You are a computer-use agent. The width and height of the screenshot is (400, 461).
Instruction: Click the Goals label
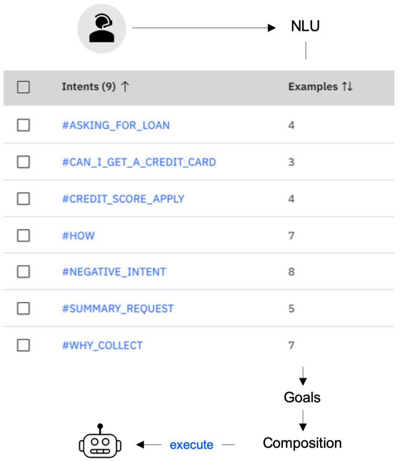pyautogui.click(x=302, y=397)
